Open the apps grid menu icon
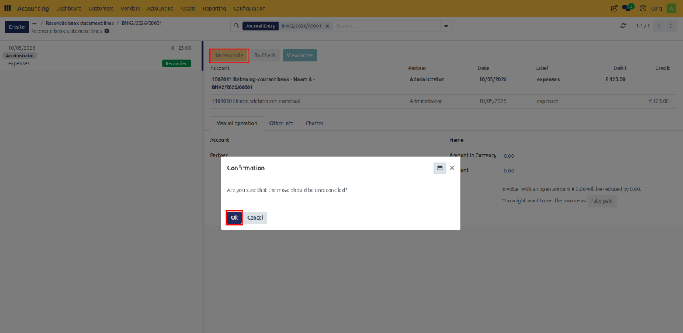 (x=7, y=8)
